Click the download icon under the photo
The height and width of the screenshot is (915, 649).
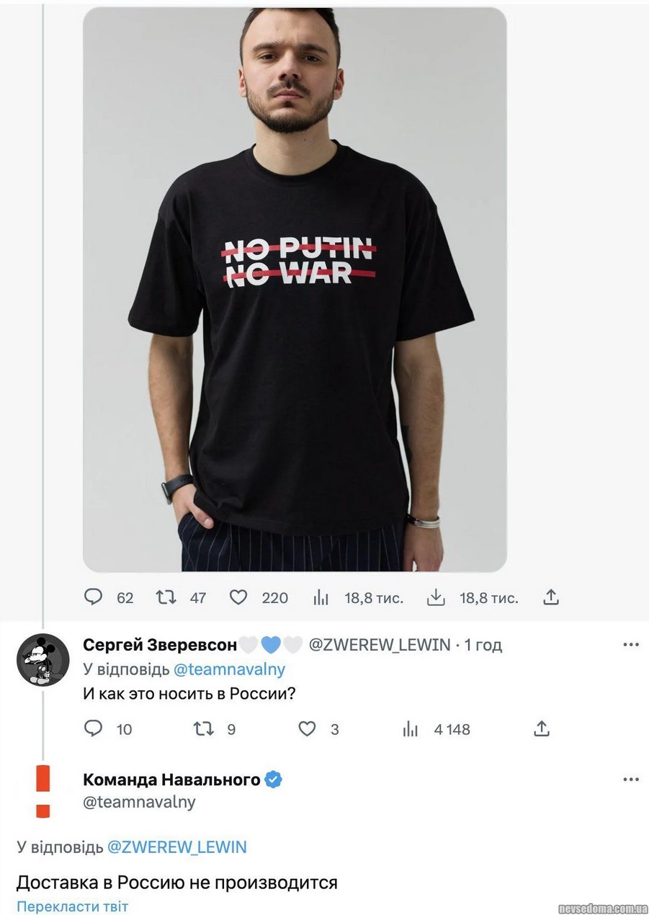pyautogui.click(x=435, y=597)
